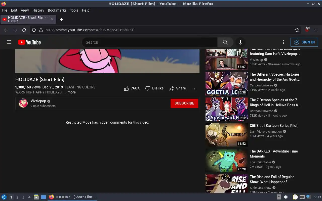View site security padlock info
322x201 pixels.
coord(41,30)
